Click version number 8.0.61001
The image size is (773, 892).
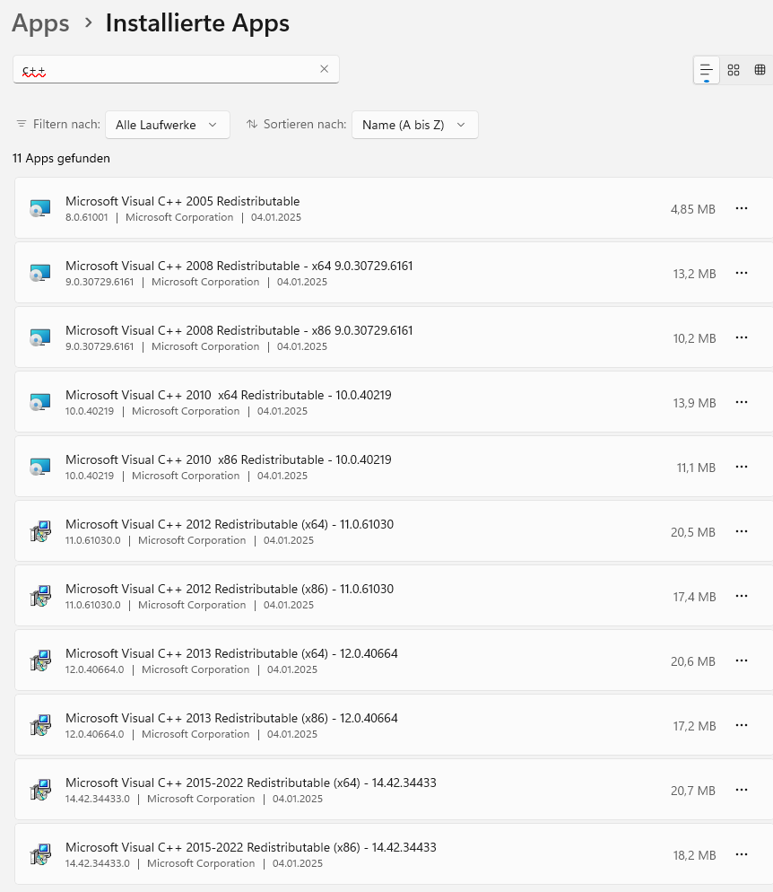(x=86, y=217)
